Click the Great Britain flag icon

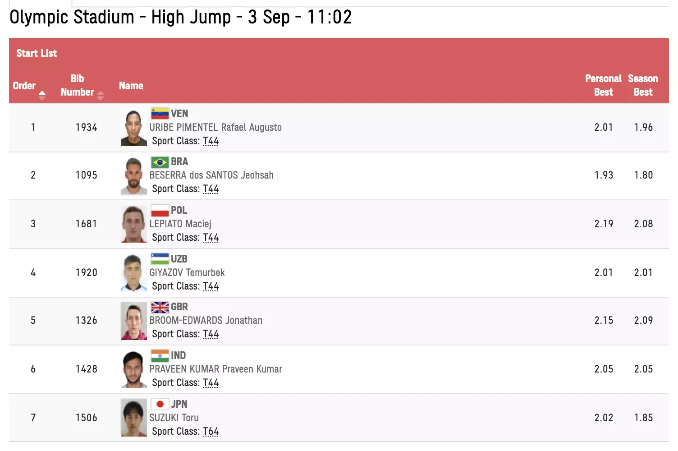160,307
